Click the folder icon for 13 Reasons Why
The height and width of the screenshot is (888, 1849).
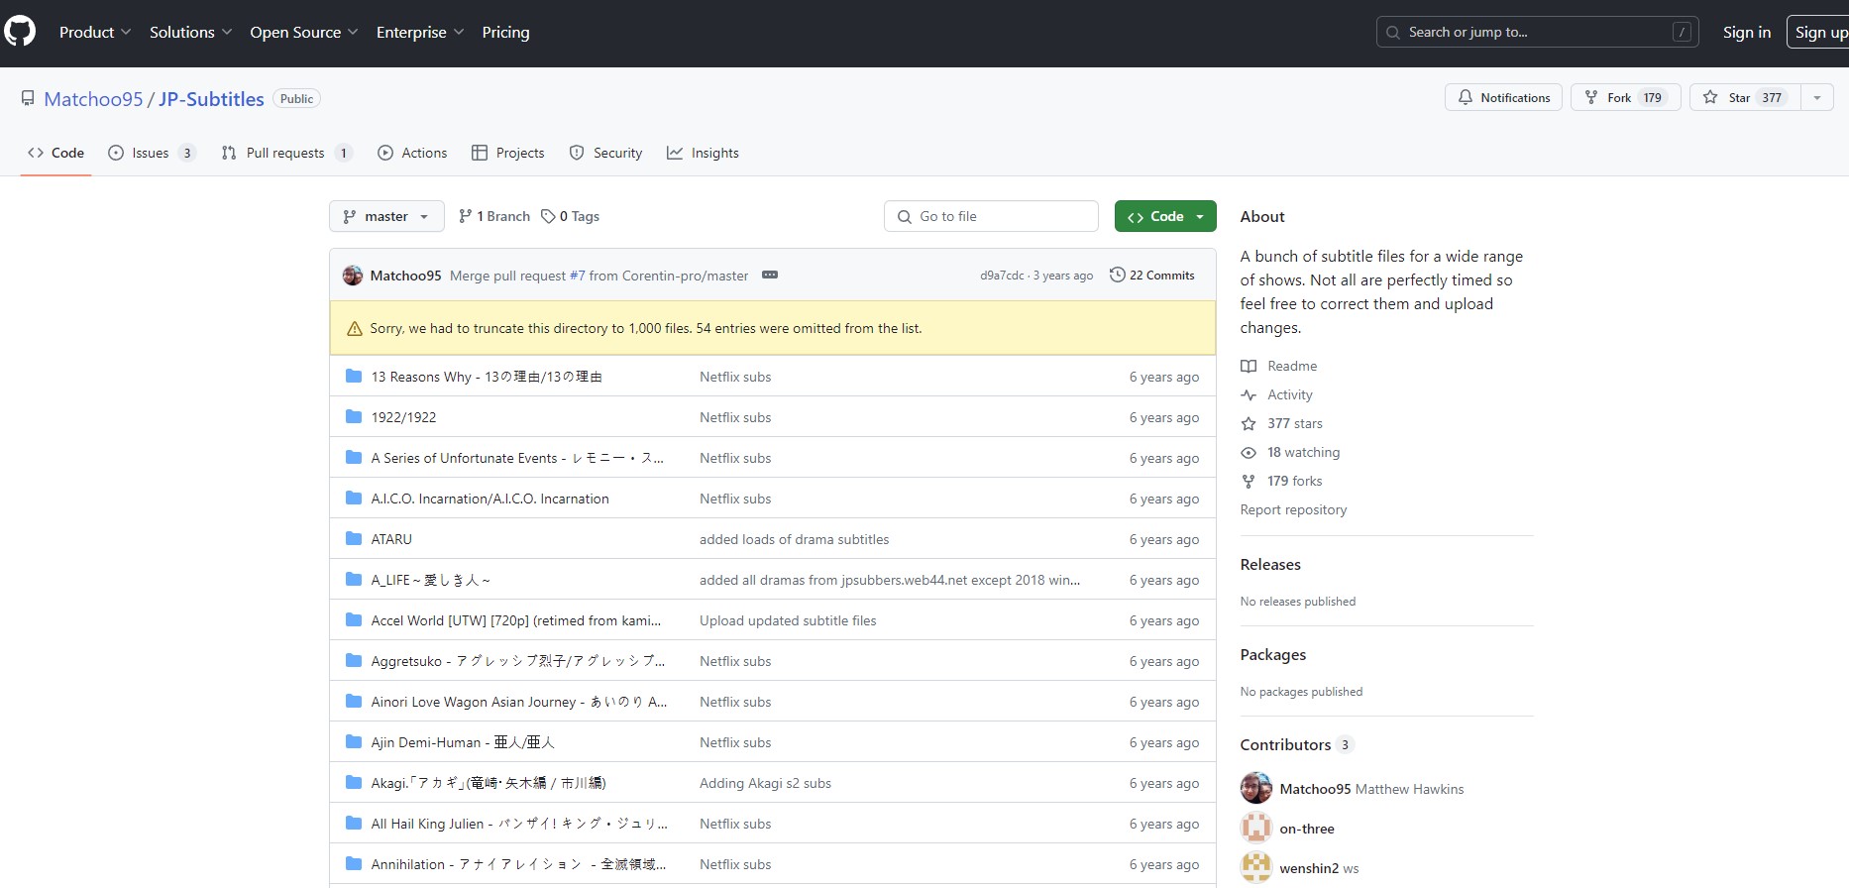tap(354, 376)
